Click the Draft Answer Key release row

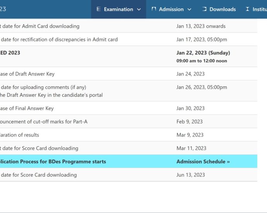point(27,74)
